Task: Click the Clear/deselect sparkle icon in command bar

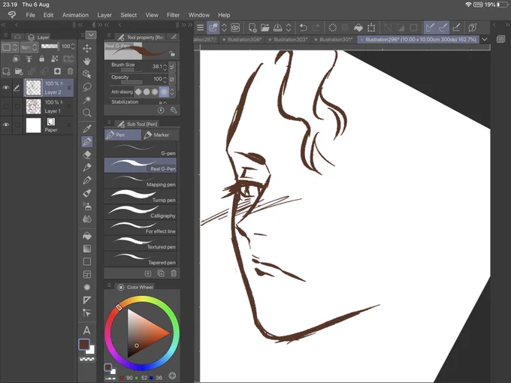Action: pyautogui.click(x=332, y=28)
